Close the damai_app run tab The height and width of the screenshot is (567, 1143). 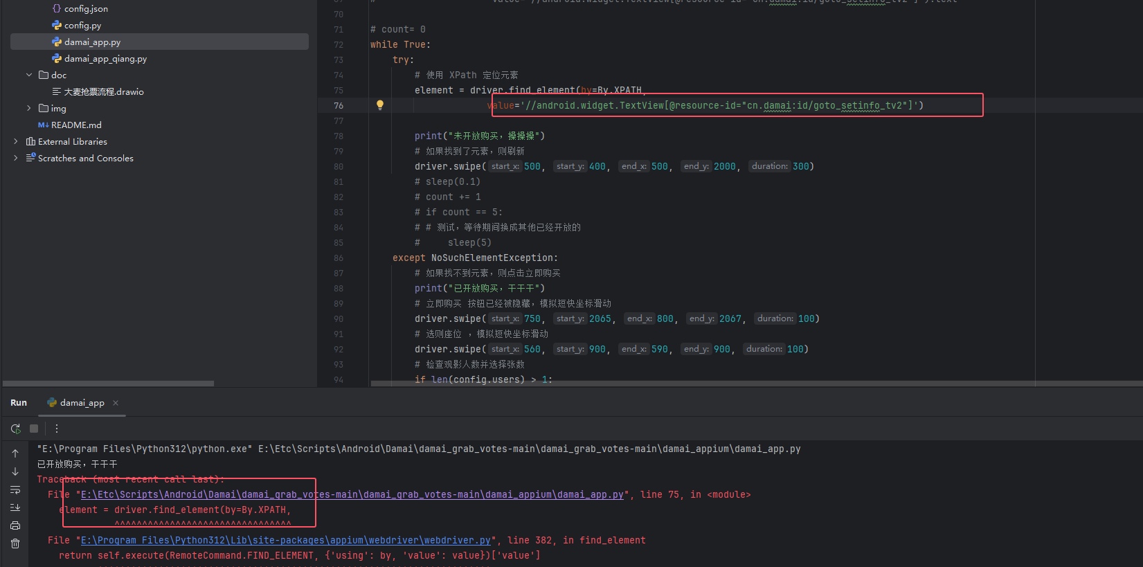(116, 403)
